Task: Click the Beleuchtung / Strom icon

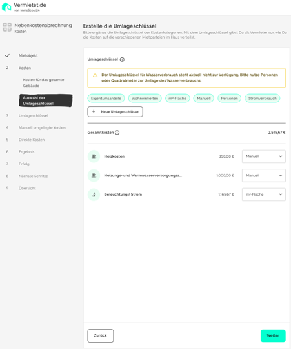Action: pos(94,194)
